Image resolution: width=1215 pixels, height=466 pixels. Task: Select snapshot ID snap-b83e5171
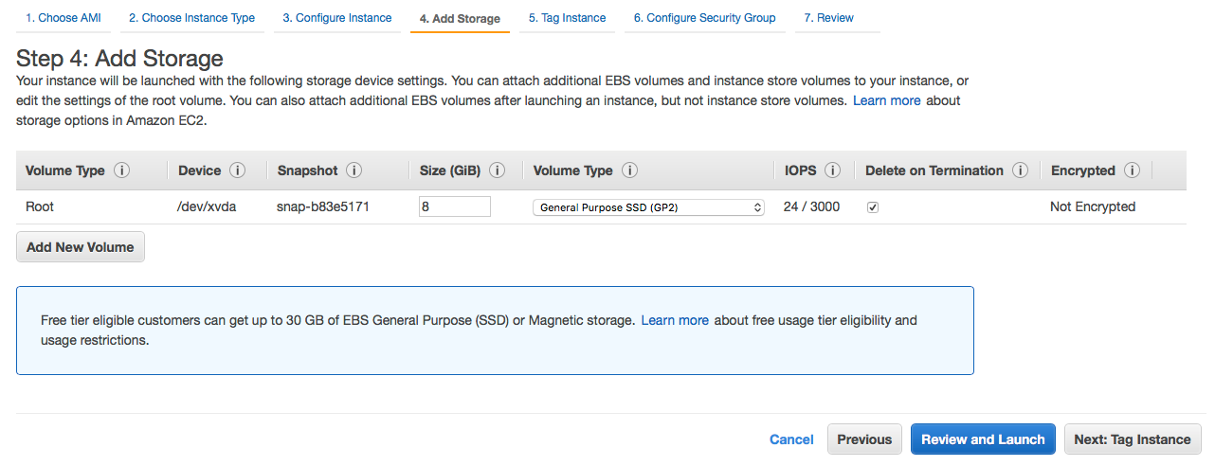point(322,206)
